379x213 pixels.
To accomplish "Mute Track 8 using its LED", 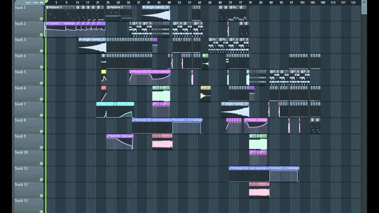I will click(41, 131).
